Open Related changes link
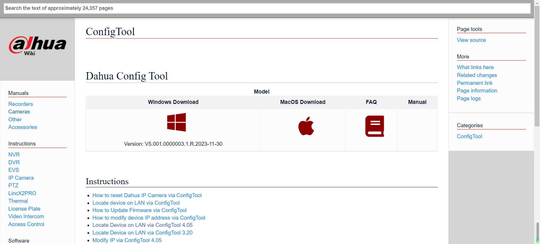Image resolution: width=540 pixels, height=244 pixels. point(477,75)
